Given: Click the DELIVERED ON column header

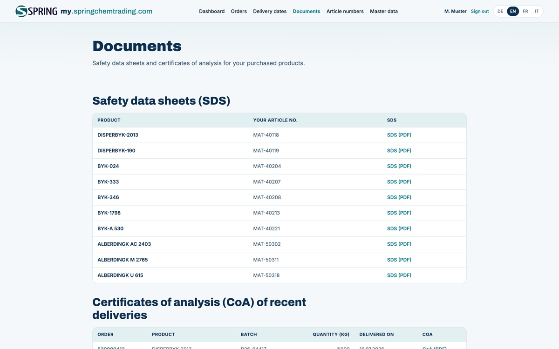Looking at the screenshot, I should 376,335.
